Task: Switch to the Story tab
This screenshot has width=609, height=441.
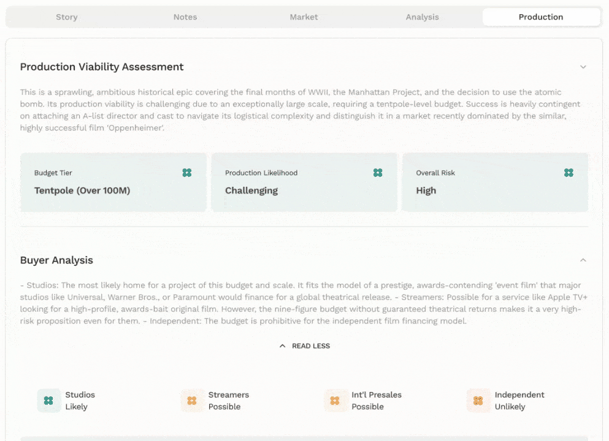Action: 66,17
